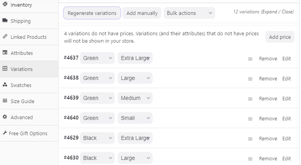
Task: Open color dropdown for variation #4629
Action: click(x=97, y=138)
